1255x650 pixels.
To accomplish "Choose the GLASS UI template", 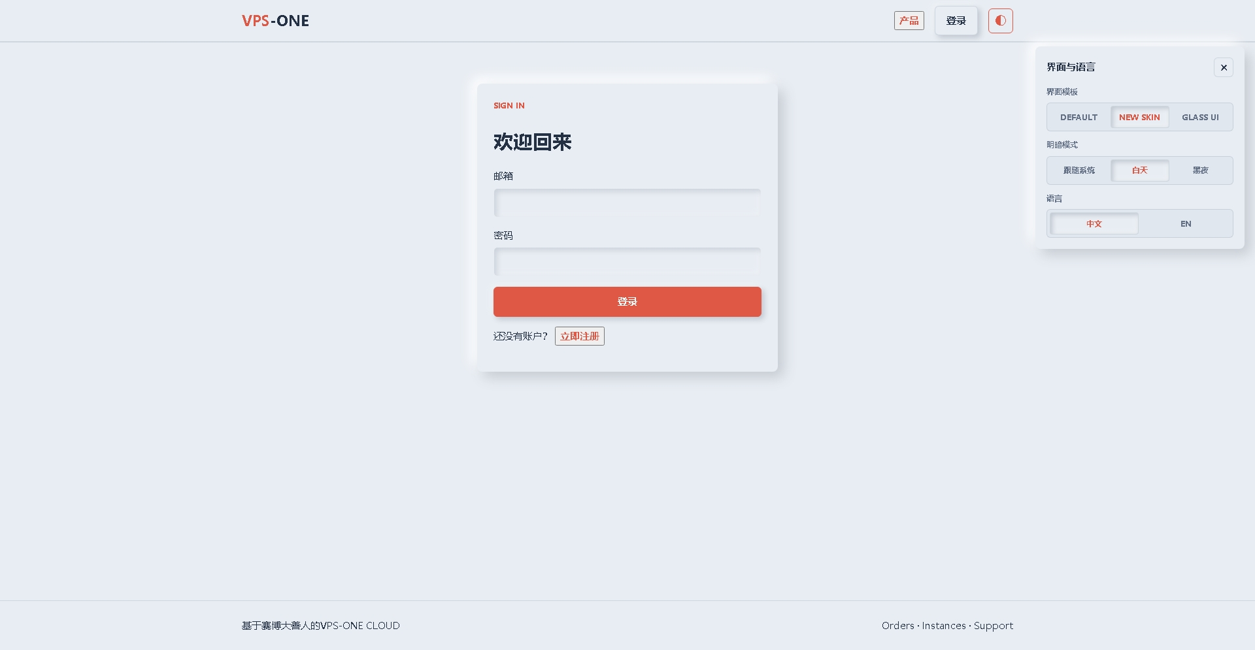I will 1200,118.
